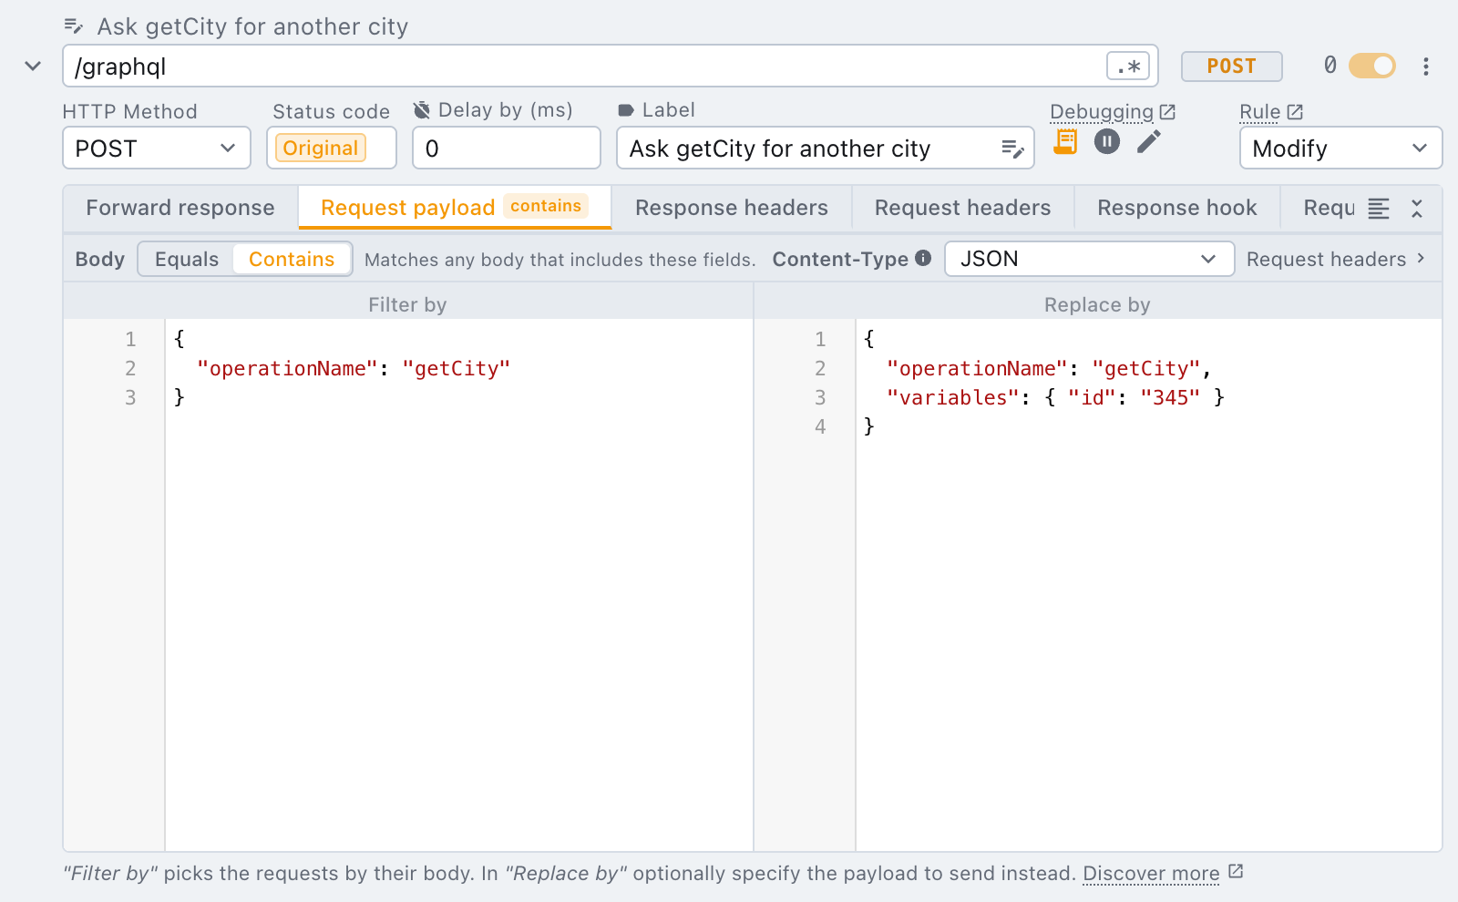Viewport: 1458px width, 902px height.
Task: Click the pause breakpoint debugging icon
Action: click(x=1107, y=141)
